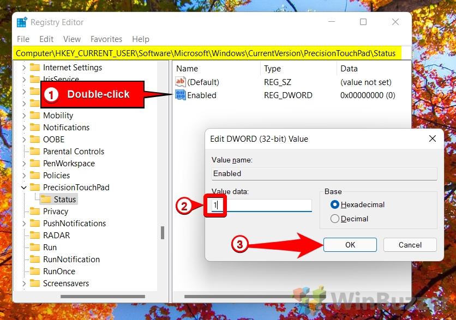Expand the PushNotifications key

tap(24, 224)
